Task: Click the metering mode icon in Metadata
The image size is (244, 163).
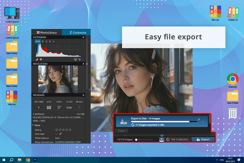Action: point(49,108)
